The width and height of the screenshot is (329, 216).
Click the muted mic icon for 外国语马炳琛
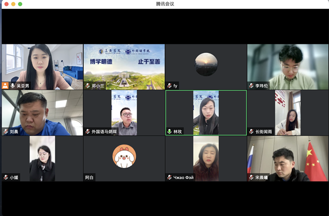(x=88, y=131)
